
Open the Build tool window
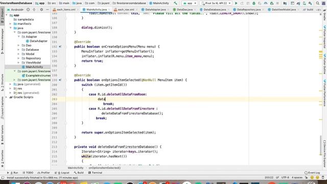79,173
